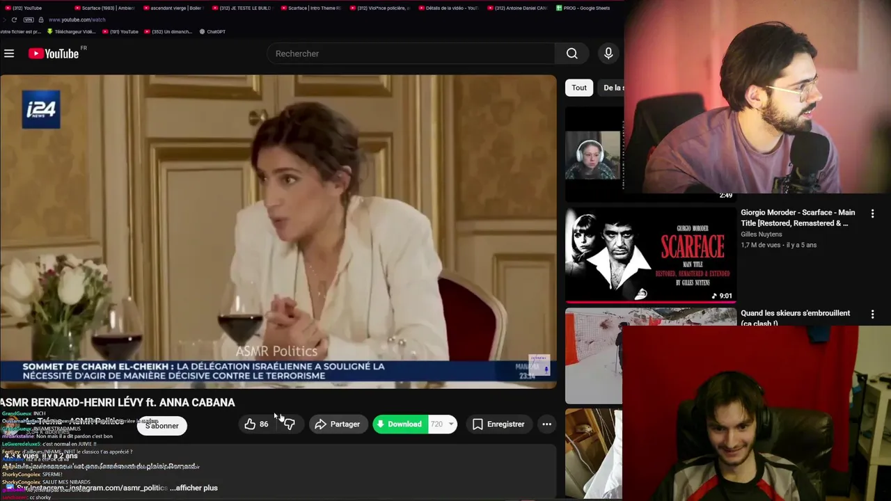The height and width of the screenshot is (501, 891).
Task: Open the YouTube hamburger guide menu
Action: (9, 54)
